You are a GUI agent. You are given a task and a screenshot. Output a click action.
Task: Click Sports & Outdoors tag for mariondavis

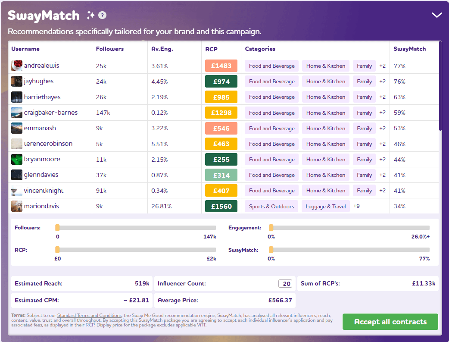click(271, 206)
